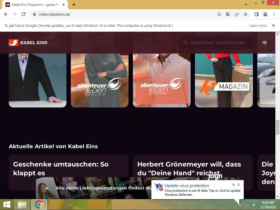The image size is (280, 210).
Task: Click the search magnifier icon
Action: click(x=186, y=43)
